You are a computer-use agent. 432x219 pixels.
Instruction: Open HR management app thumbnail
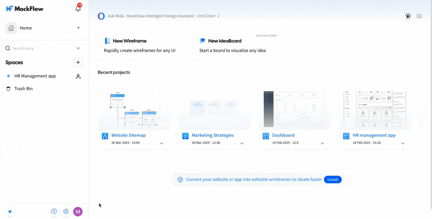(375, 109)
